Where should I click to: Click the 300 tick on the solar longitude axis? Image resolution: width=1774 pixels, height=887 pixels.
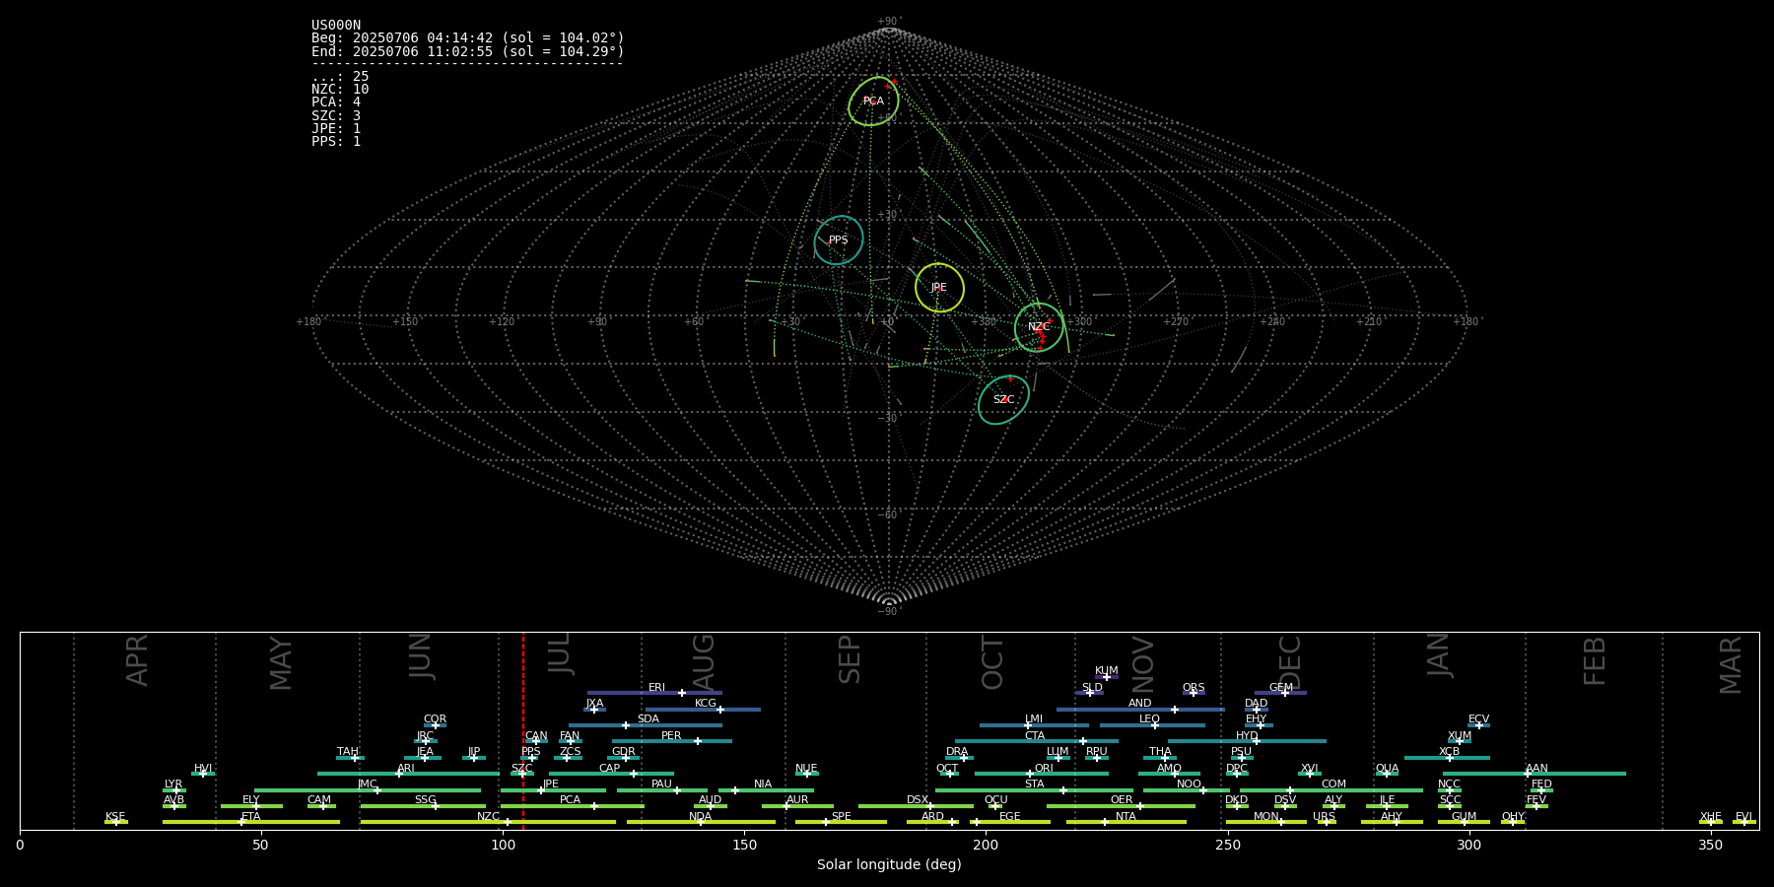point(1468,845)
